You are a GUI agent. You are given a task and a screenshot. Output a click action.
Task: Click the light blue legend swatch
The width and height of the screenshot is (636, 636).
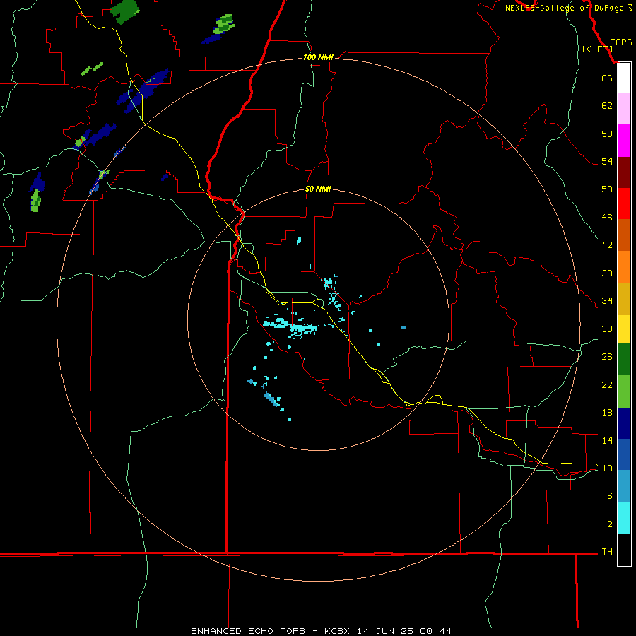point(624,486)
